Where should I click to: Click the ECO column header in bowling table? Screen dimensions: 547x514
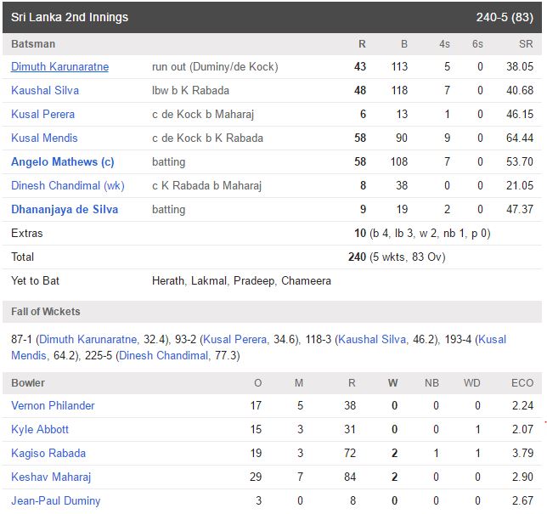tap(520, 383)
